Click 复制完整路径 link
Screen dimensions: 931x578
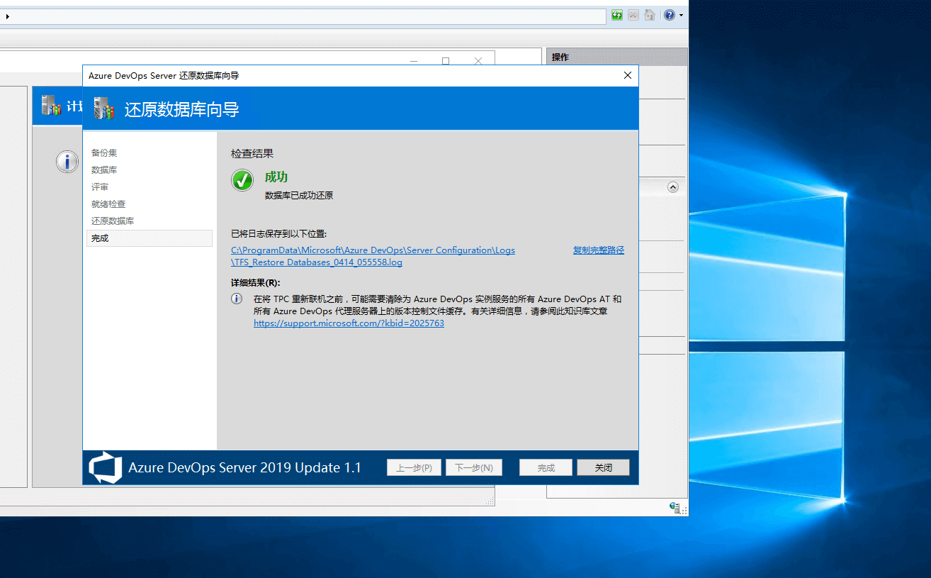point(598,250)
